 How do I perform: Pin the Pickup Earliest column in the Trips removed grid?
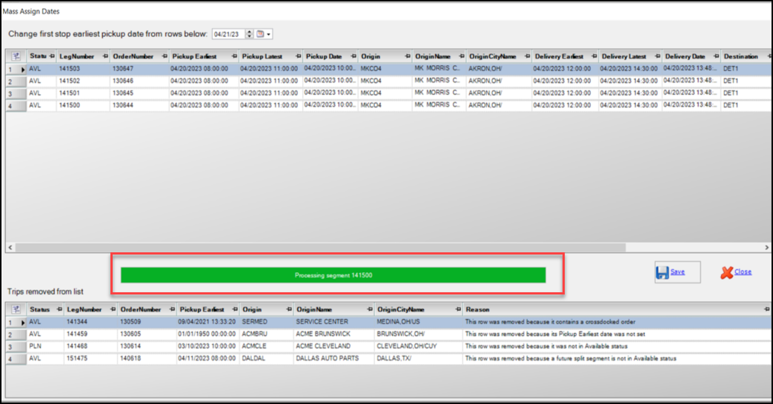(x=235, y=309)
